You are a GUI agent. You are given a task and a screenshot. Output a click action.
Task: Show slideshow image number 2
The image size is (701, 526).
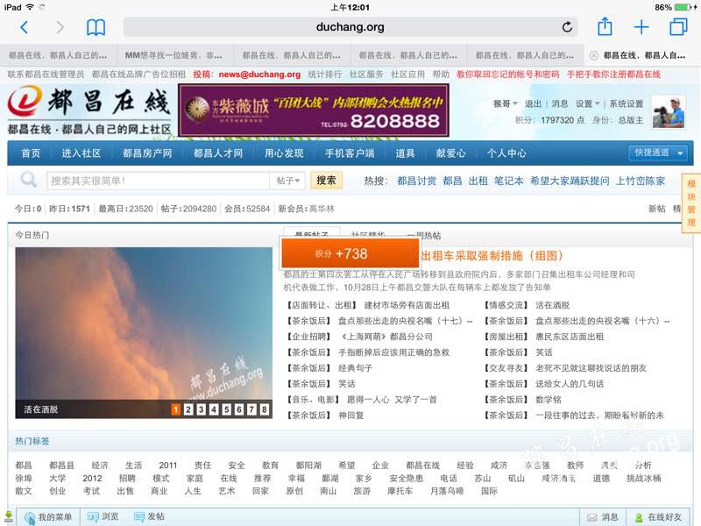(x=188, y=409)
